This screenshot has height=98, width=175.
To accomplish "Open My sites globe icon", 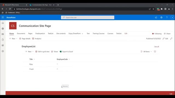I will (x=3, y=29).
